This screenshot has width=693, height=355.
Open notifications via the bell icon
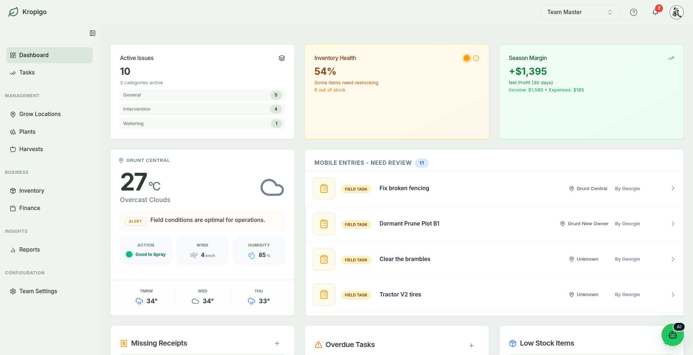[x=655, y=12]
